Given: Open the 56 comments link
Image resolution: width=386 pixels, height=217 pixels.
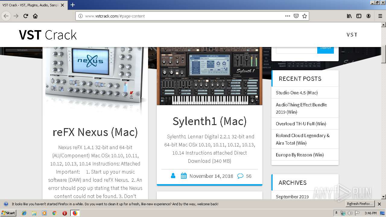Looking at the screenshot, I should tap(248, 176).
